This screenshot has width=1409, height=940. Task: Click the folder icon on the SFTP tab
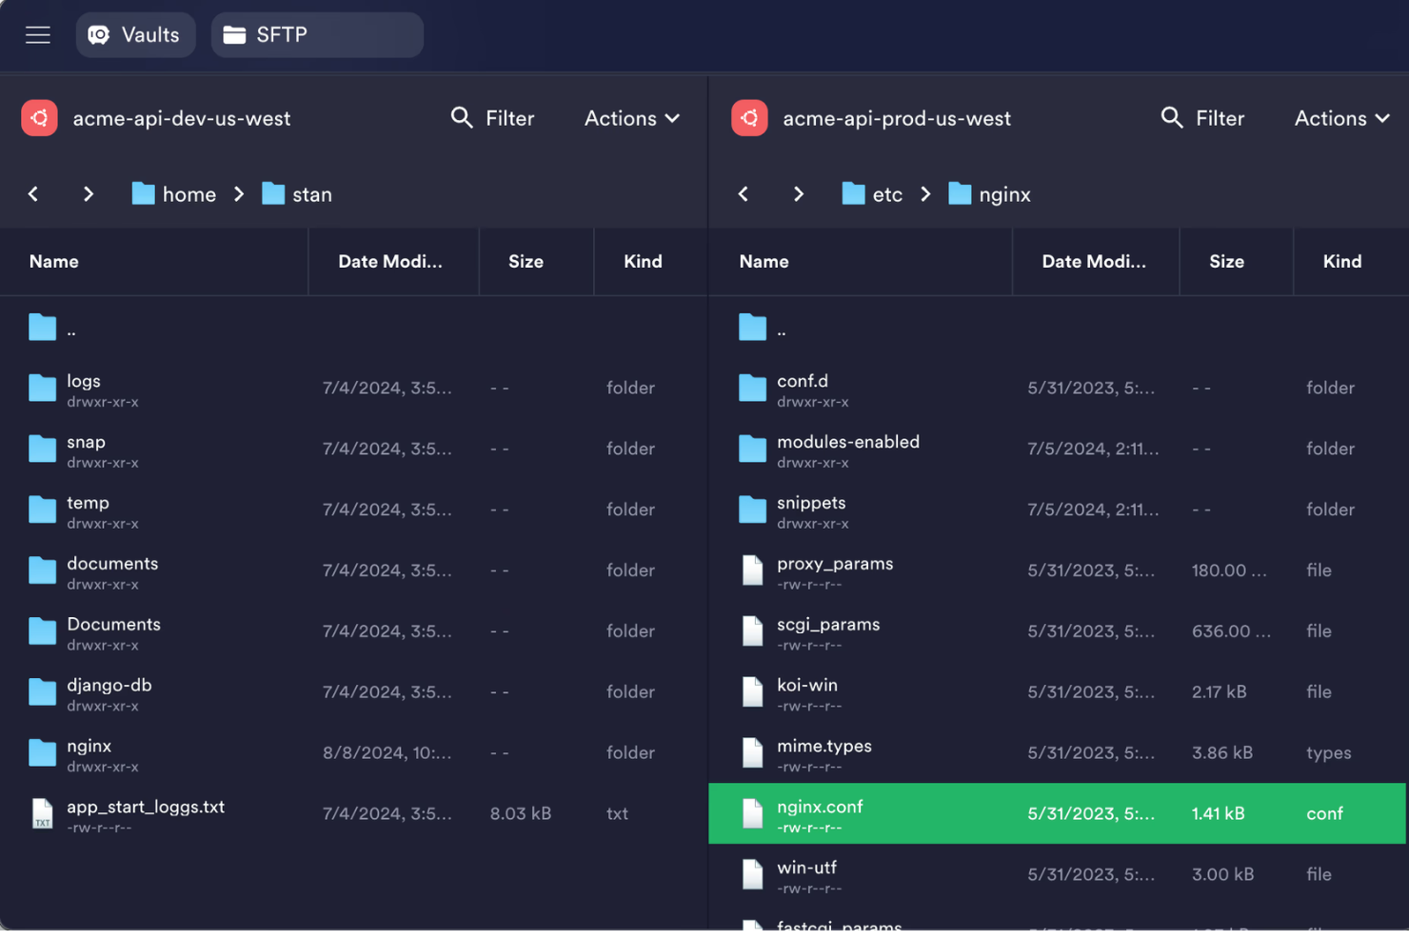[235, 34]
